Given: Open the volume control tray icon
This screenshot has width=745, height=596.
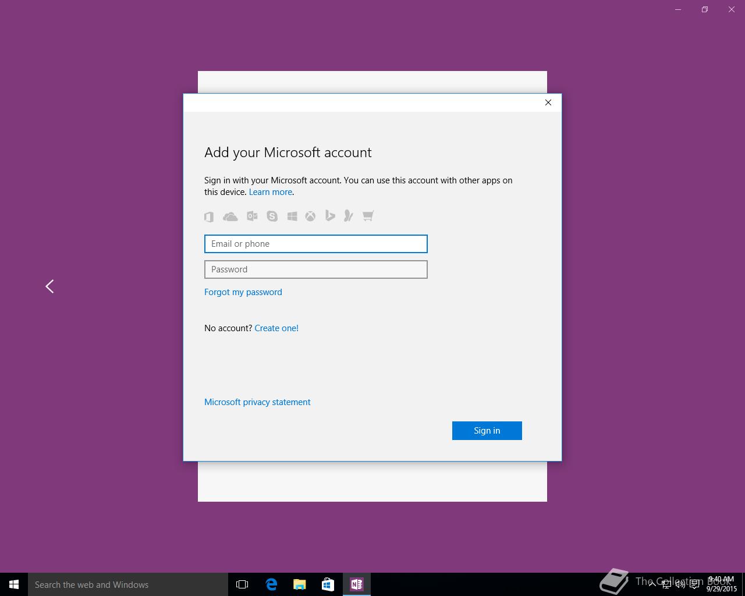Looking at the screenshot, I should 680,584.
